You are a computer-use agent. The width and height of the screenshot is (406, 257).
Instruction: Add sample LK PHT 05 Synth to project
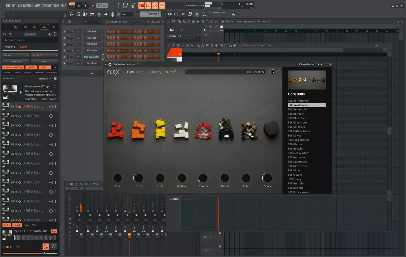(51, 125)
